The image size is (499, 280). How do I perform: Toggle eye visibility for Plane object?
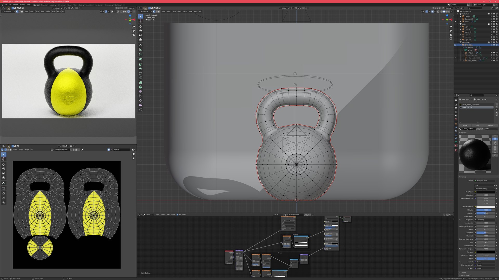click(x=491, y=22)
